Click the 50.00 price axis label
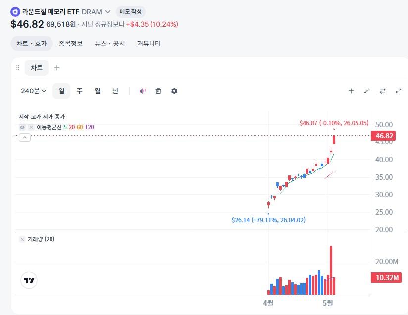Screen dimensions: 408x315 pos(384,125)
